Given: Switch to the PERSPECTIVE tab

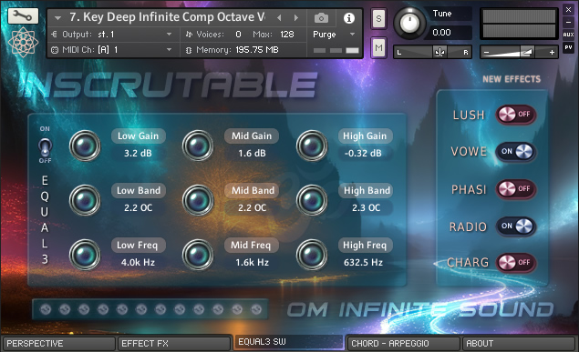Looking at the screenshot, I should point(58,344).
